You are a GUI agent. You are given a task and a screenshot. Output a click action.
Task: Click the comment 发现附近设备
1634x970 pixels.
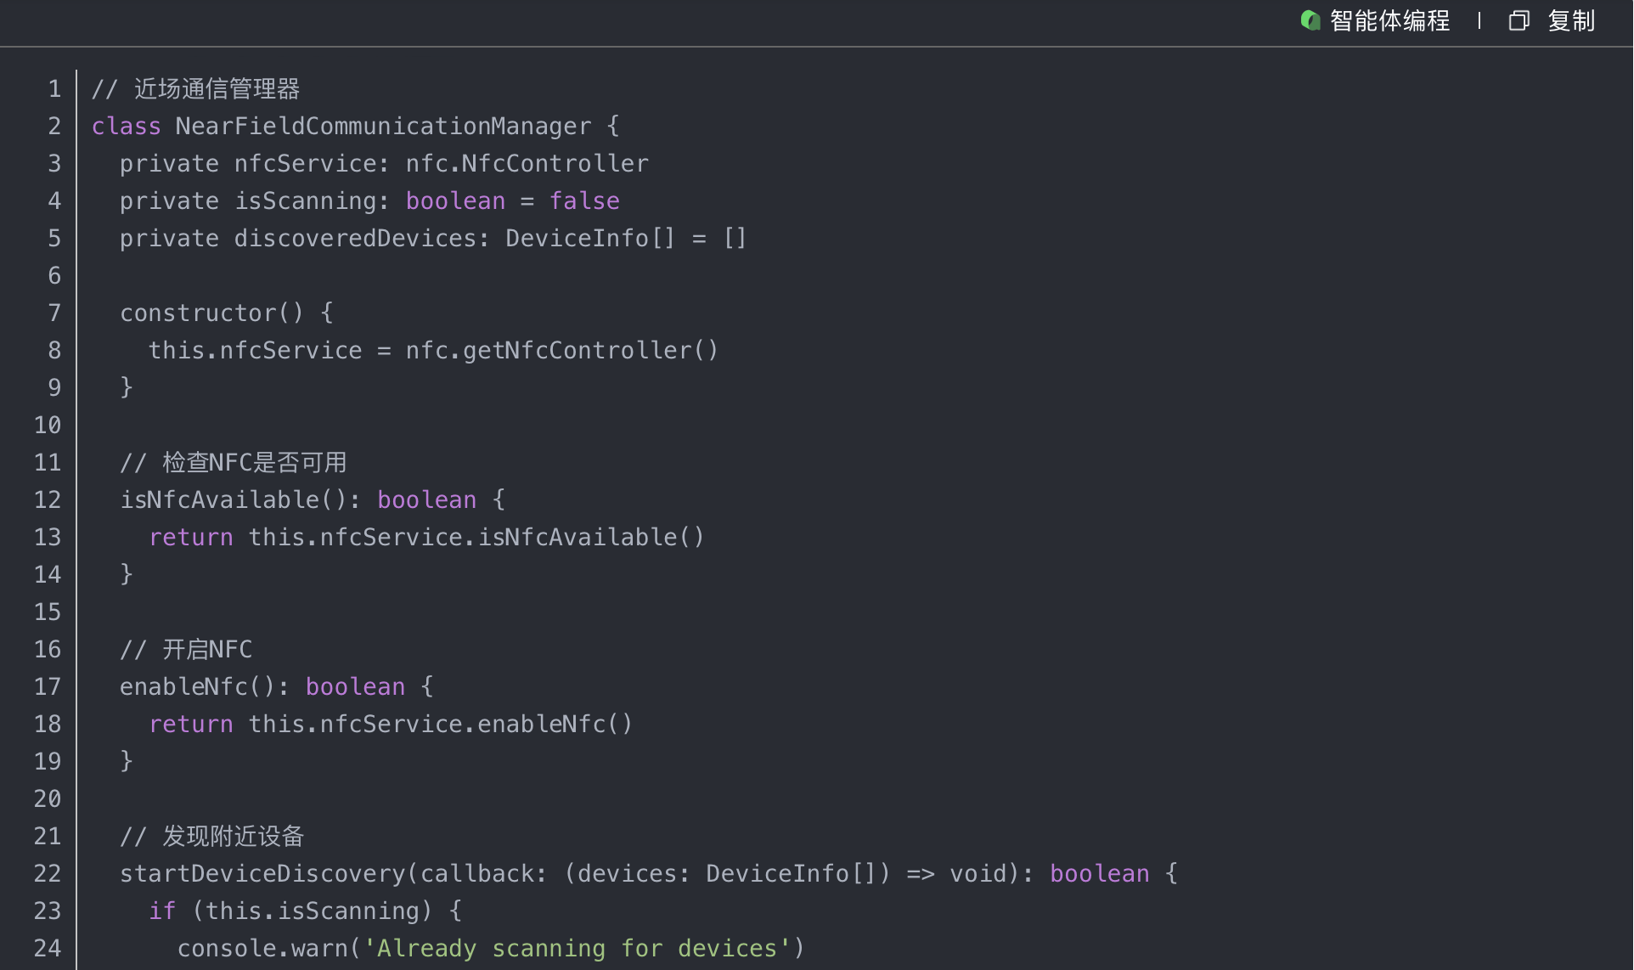pos(233,837)
